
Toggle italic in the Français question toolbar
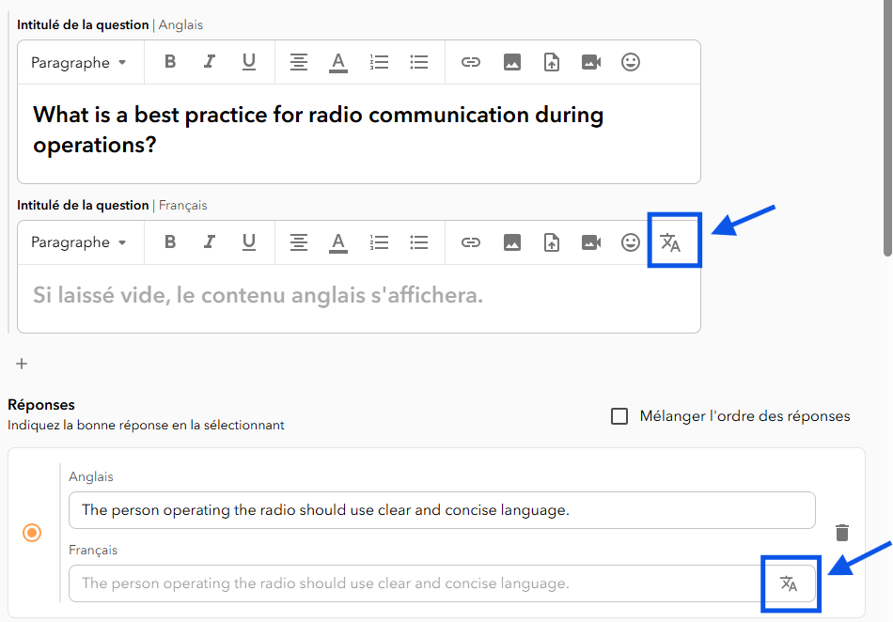point(210,241)
